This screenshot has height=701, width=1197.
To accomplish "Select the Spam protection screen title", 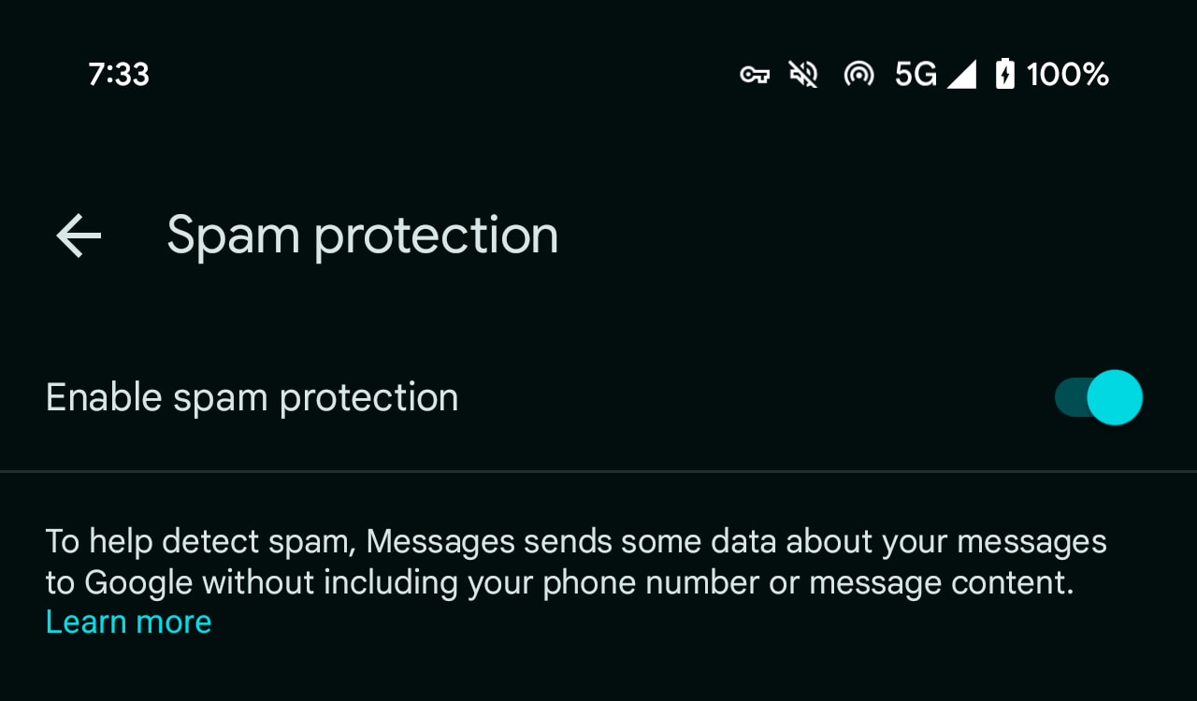I will pos(362,235).
